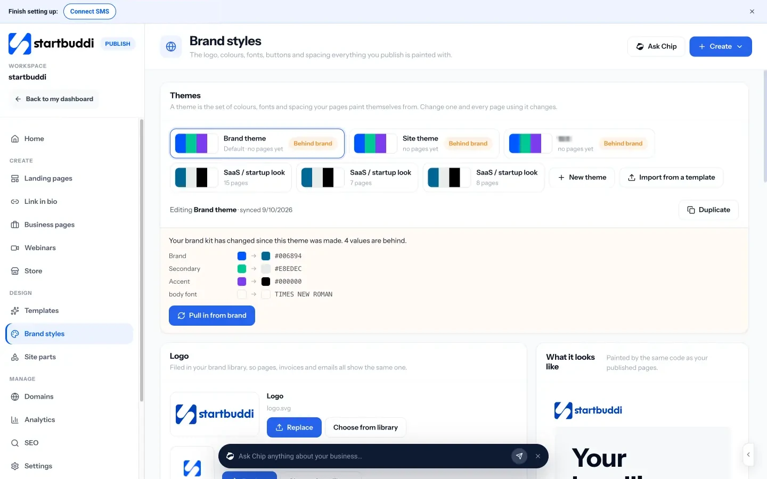The width and height of the screenshot is (767, 479).
Task: Open Business pages section
Action: (x=69, y=225)
